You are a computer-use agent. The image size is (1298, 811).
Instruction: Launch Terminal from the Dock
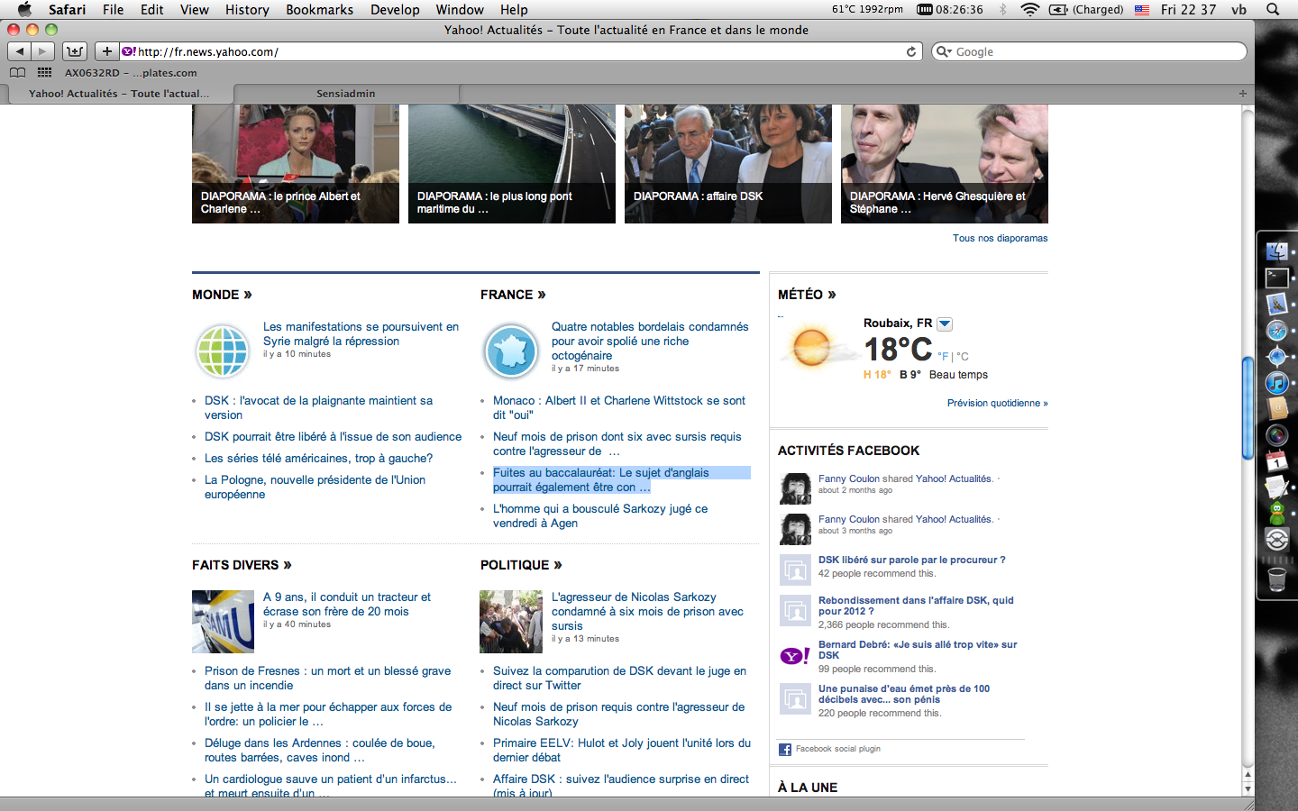click(x=1277, y=278)
